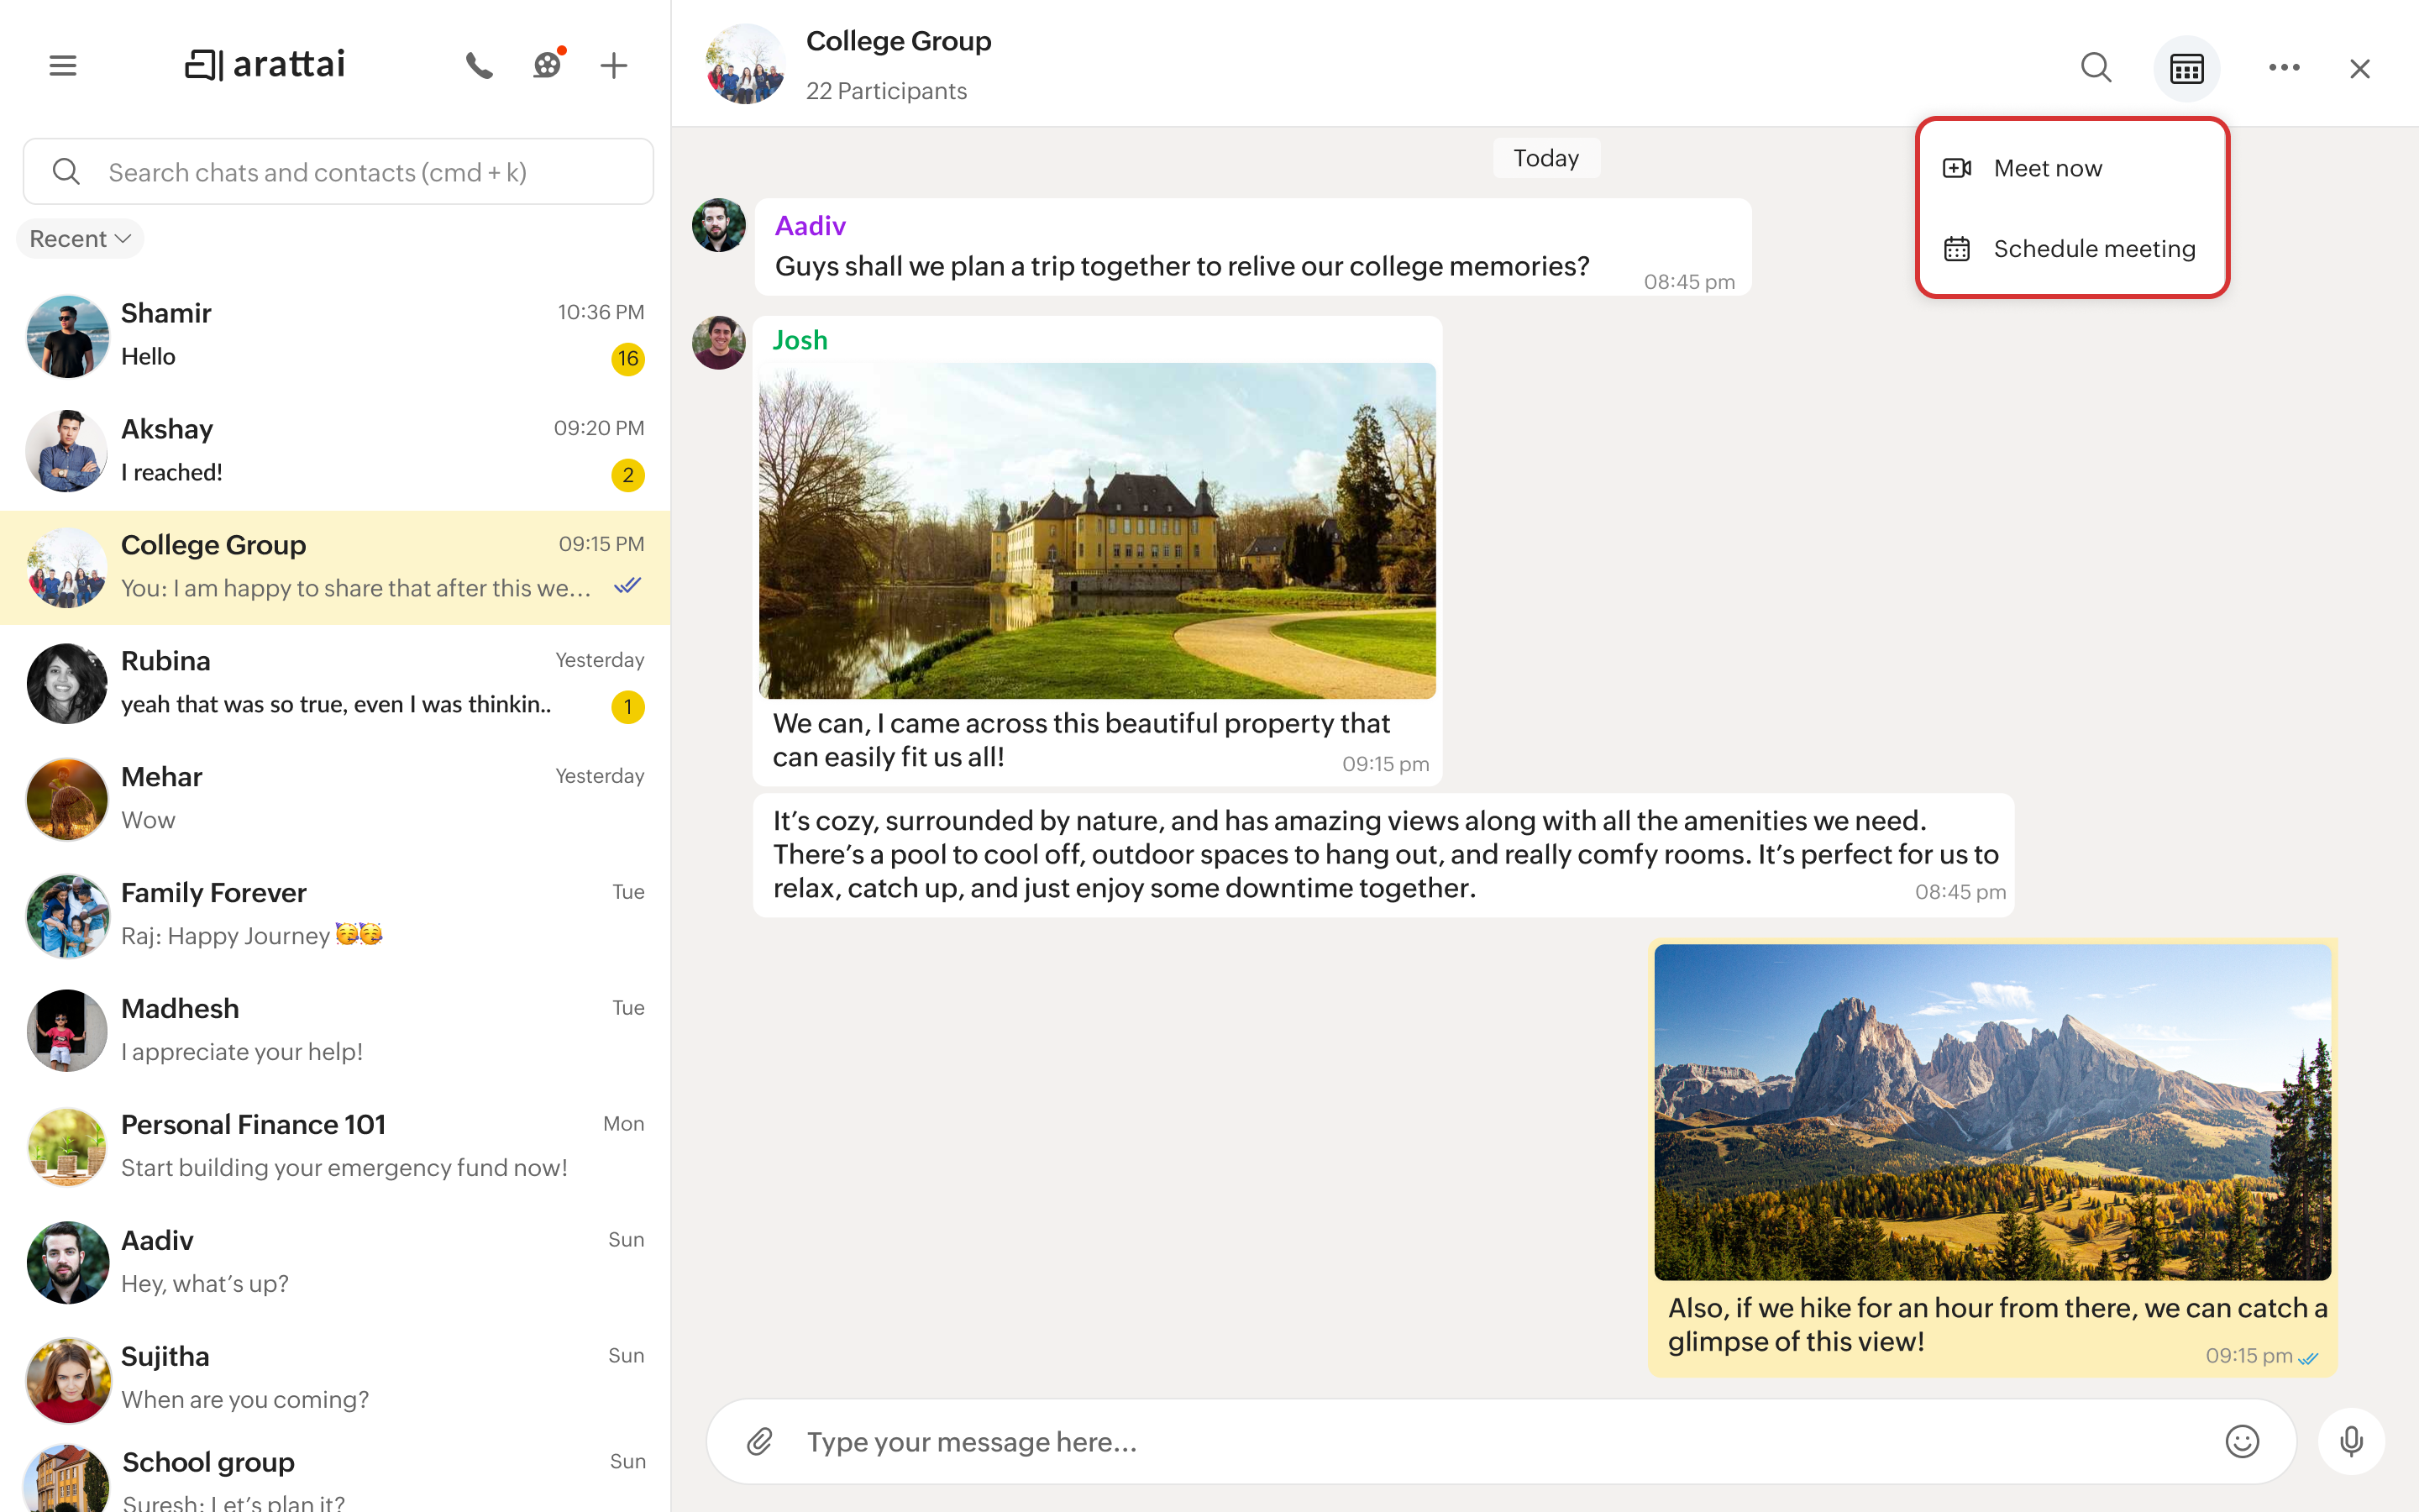Screen dimensions: 2419x1512
Task: Open the Akshay chat
Action: (x=335, y=451)
